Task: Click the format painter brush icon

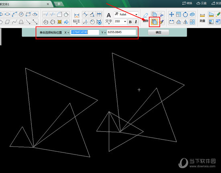Action: [162, 22]
